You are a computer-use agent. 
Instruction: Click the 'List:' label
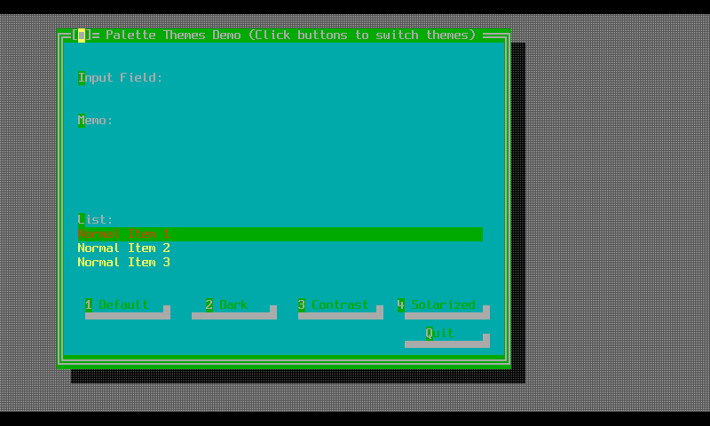point(96,219)
